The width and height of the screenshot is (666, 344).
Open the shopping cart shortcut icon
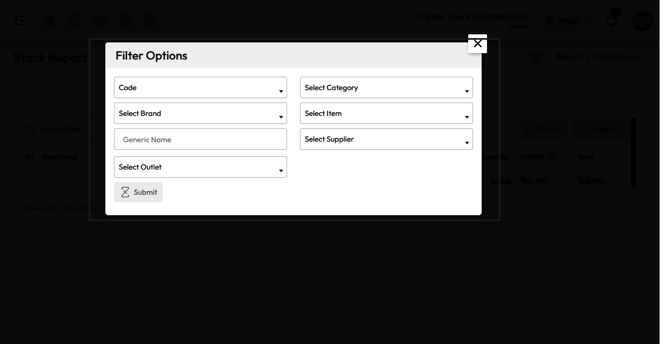click(49, 20)
